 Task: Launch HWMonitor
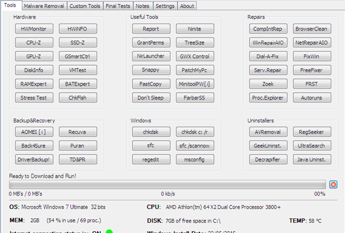pyautogui.click(x=34, y=29)
